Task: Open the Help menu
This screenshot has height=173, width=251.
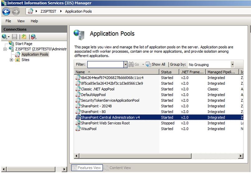Action: click(x=34, y=21)
